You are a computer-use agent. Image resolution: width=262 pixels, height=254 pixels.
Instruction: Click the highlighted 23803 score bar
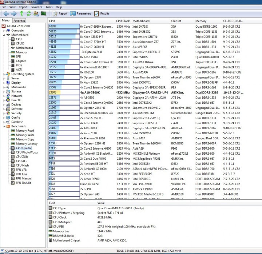tap(64, 92)
